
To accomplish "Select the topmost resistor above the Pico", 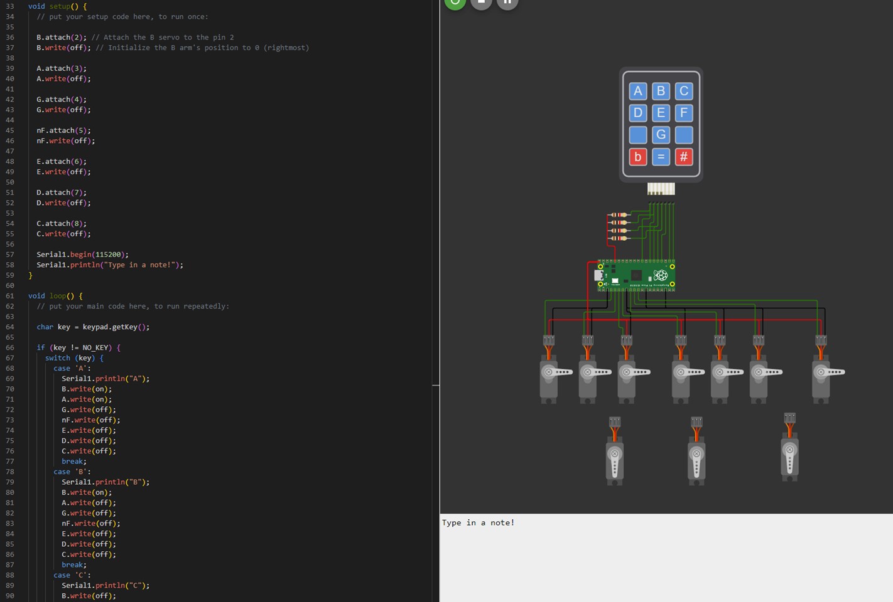I will pos(619,215).
